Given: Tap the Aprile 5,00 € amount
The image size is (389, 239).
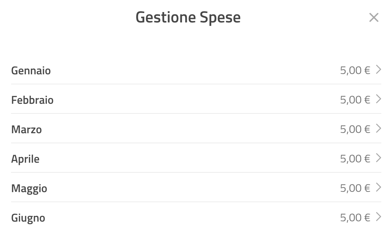Looking at the screenshot, I should 355,159.
